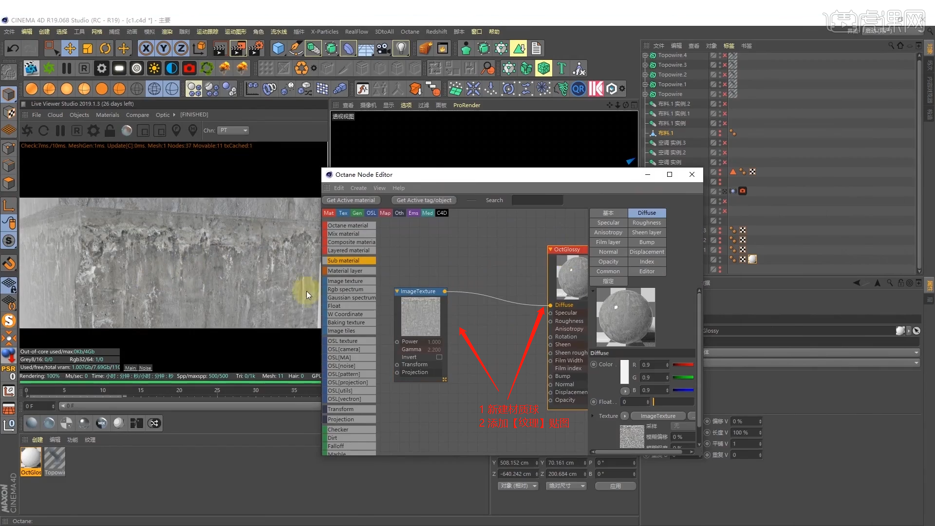This screenshot has height=526, width=935.
Task: Click the Cube primitive icon
Action: click(278, 48)
